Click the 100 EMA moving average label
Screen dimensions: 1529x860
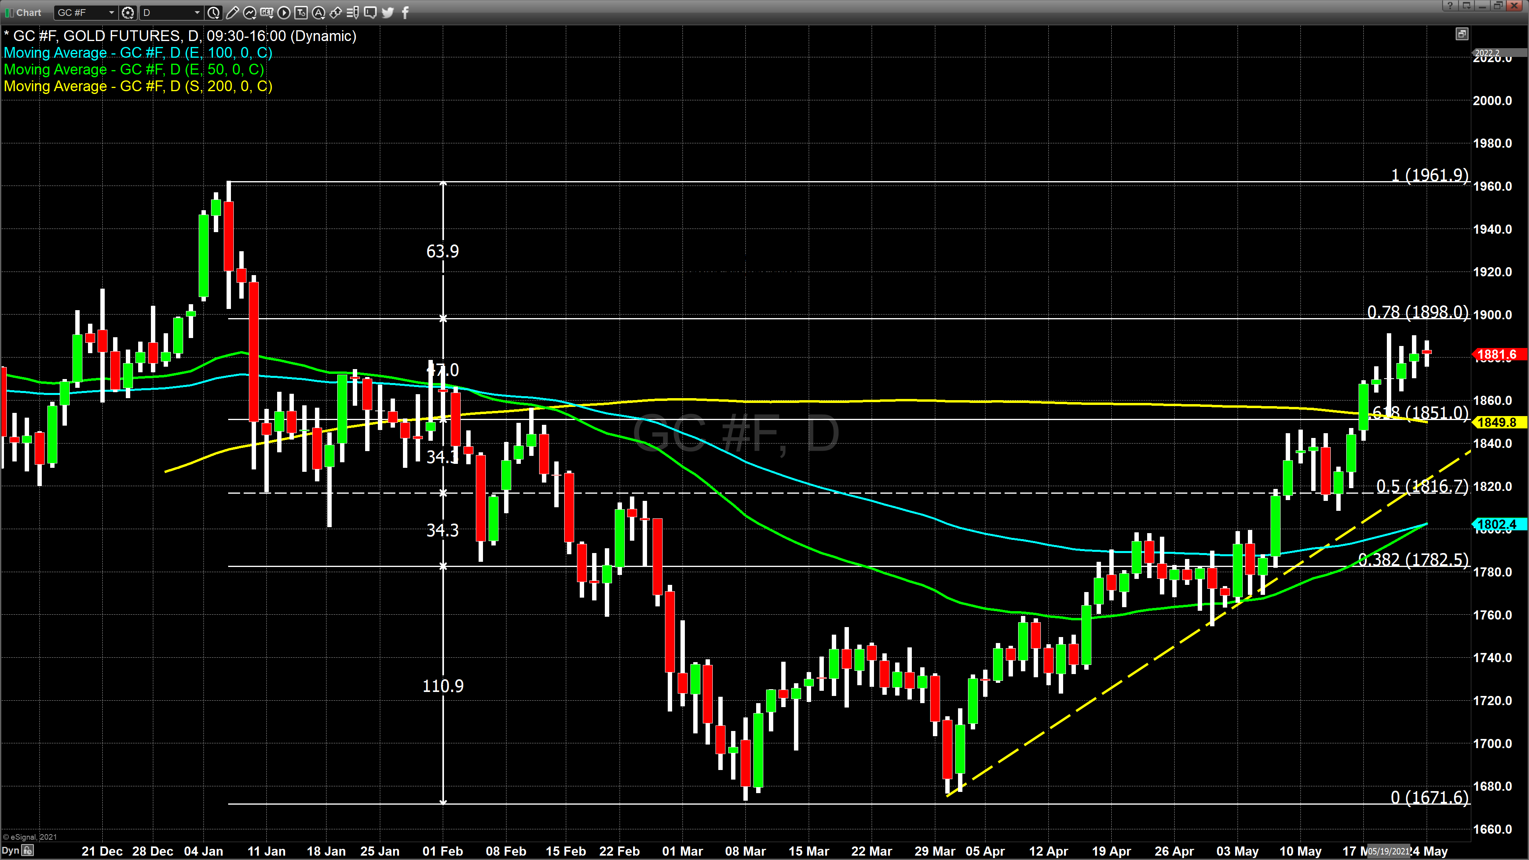pos(138,53)
